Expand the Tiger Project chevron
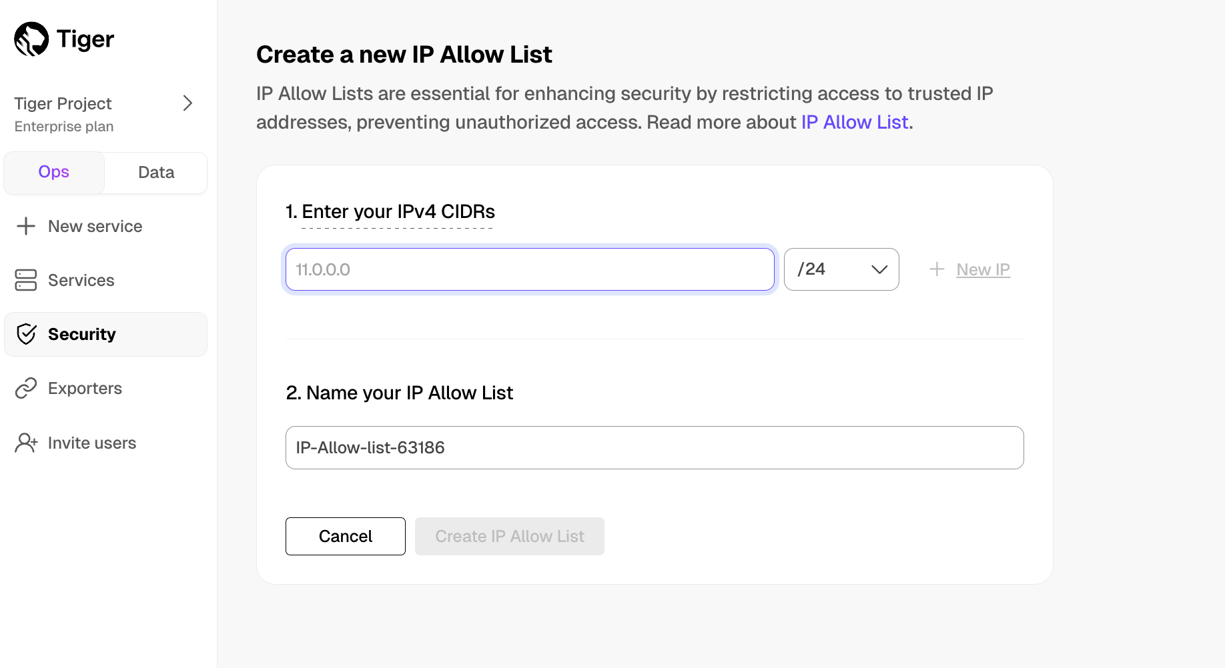The width and height of the screenshot is (1225, 668). tap(187, 103)
